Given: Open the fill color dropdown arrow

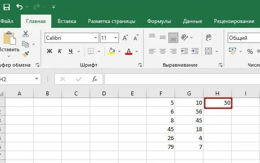Looking at the screenshot, I should coord(119,51).
